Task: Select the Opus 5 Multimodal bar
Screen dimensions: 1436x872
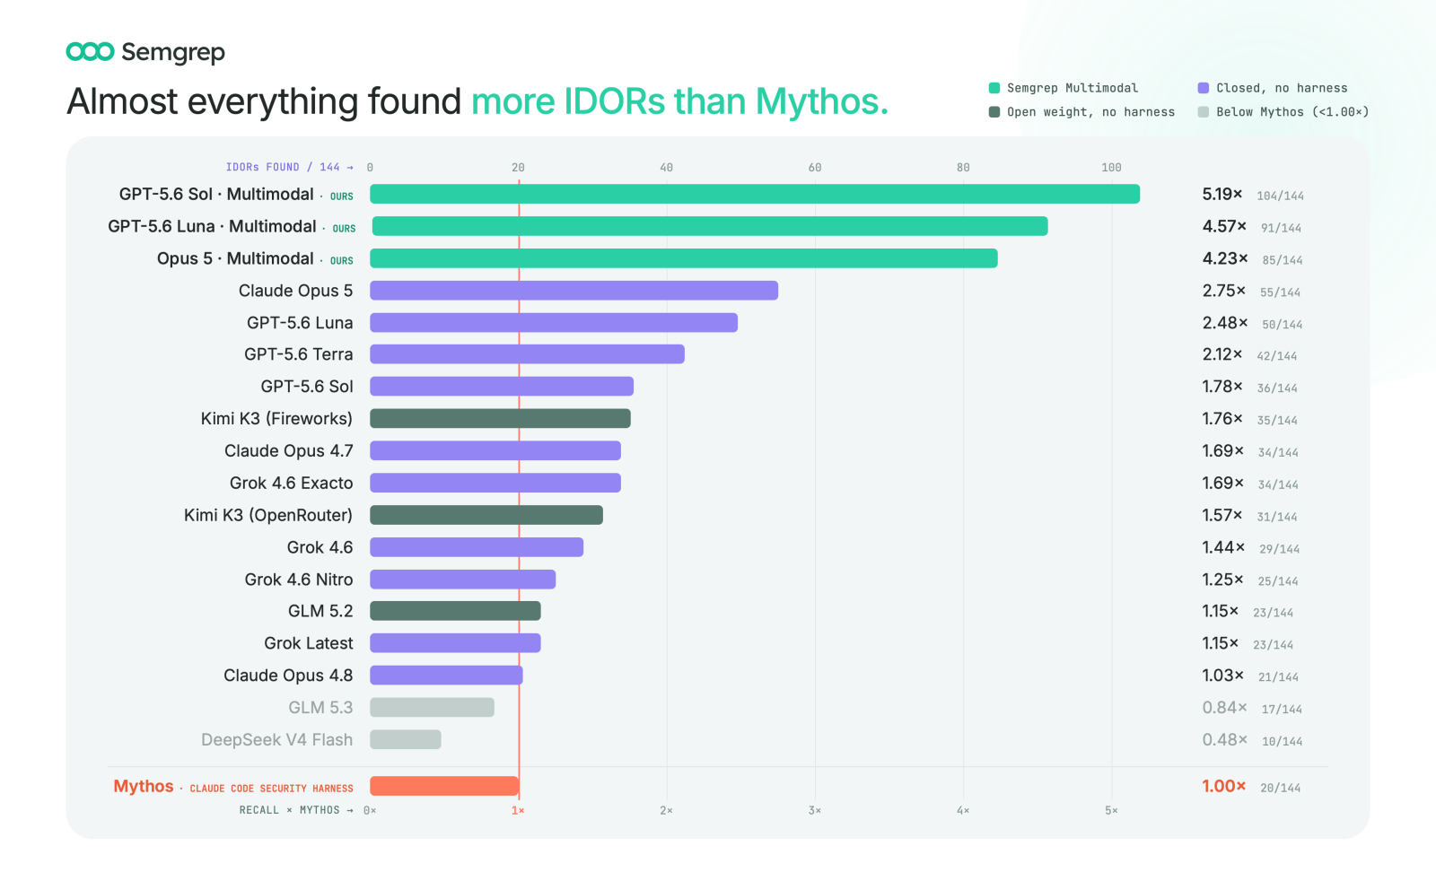Action: coord(684,258)
